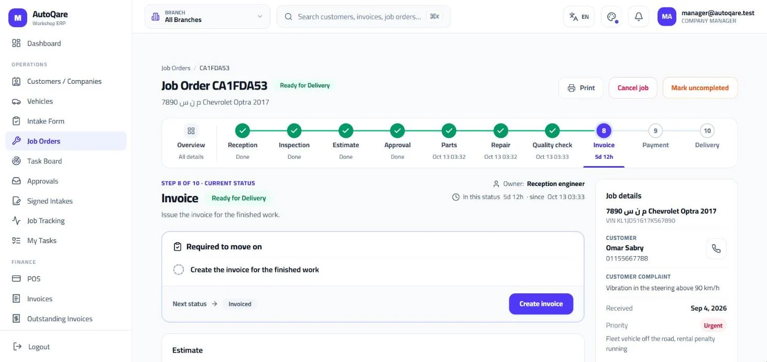Click the Overview grid step
Viewport: 767px width, 362px height.
(191, 143)
